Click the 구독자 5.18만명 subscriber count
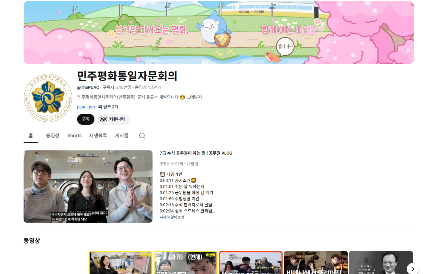The height and width of the screenshot is (274, 438). [x=117, y=87]
